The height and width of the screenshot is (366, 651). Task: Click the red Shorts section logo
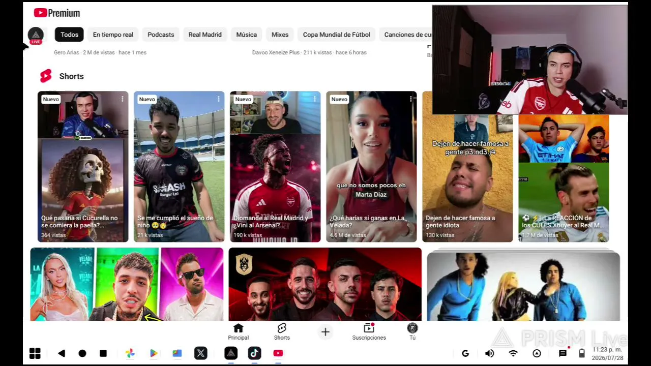pos(46,76)
